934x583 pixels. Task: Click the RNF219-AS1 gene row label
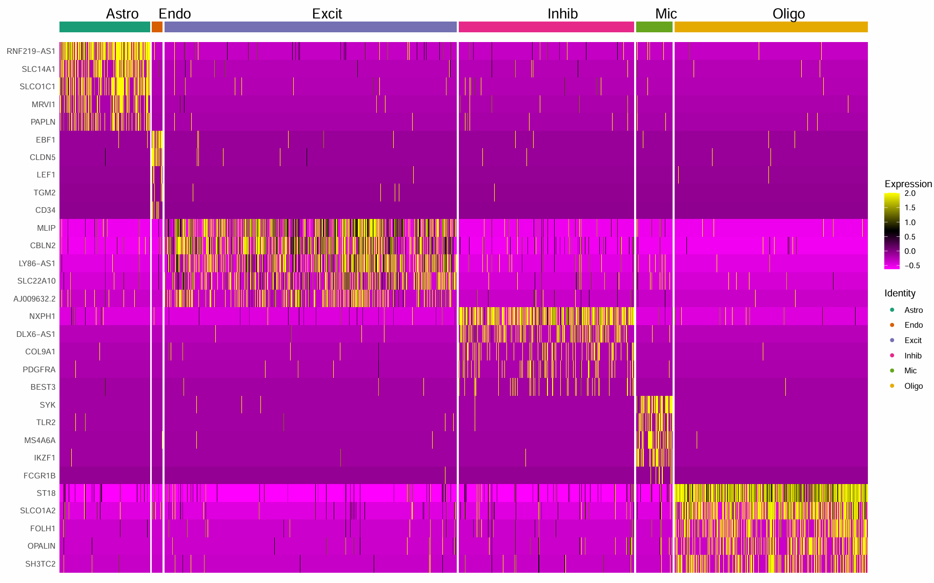(x=31, y=51)
